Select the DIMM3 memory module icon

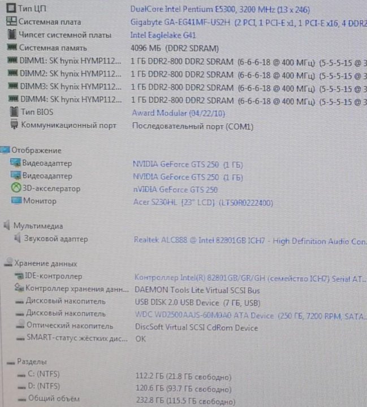13,86
